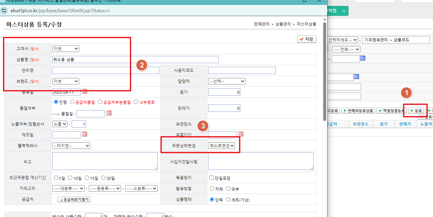
Task: Click 판매가 column header in background table
Action: coord(405,124)
